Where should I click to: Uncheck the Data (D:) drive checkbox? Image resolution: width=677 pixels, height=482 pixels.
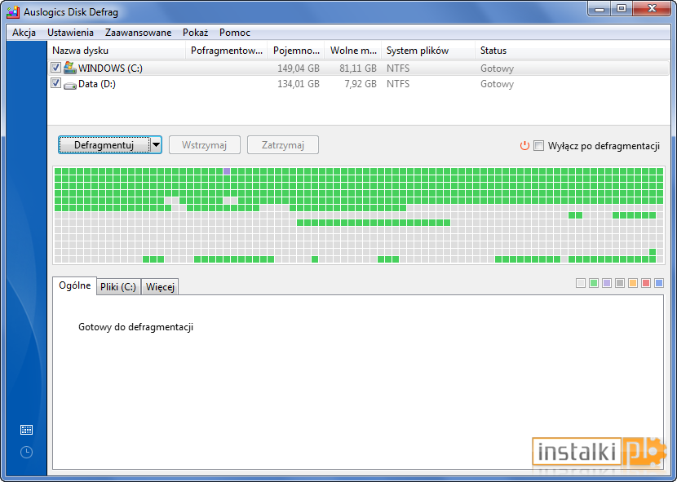(55, 83)
